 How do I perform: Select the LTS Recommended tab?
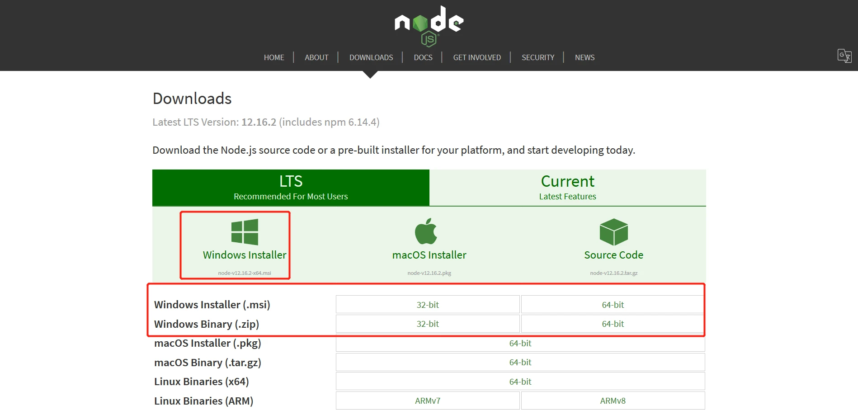(291, 188)
